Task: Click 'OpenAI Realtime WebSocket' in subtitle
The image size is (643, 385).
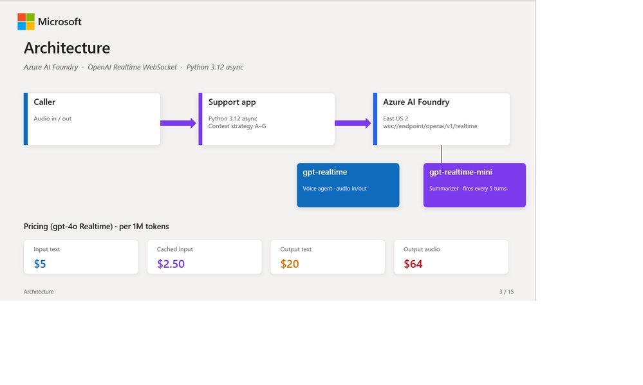Action: pyautogui.click(x=132, y=67)
